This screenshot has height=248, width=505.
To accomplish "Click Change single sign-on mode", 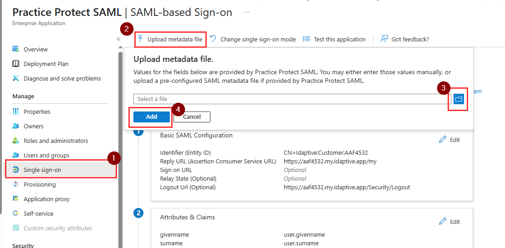I will [253, 39].
